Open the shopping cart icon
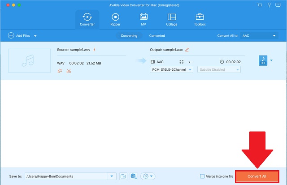Screen dimensions: 287x185 [260, 5]
